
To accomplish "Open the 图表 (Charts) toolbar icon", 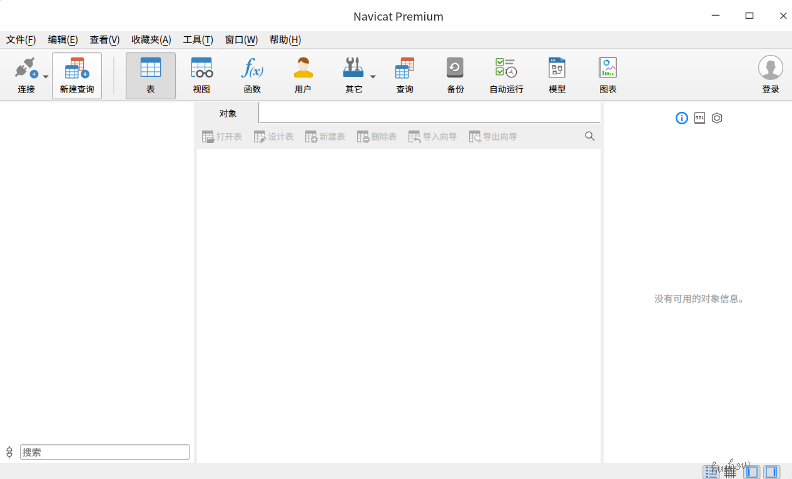I will (607, 76).
